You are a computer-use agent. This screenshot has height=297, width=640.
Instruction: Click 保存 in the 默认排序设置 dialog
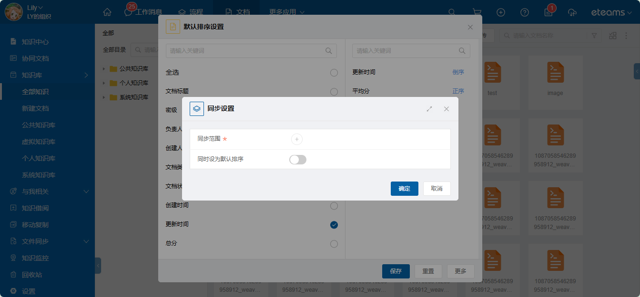396,271
